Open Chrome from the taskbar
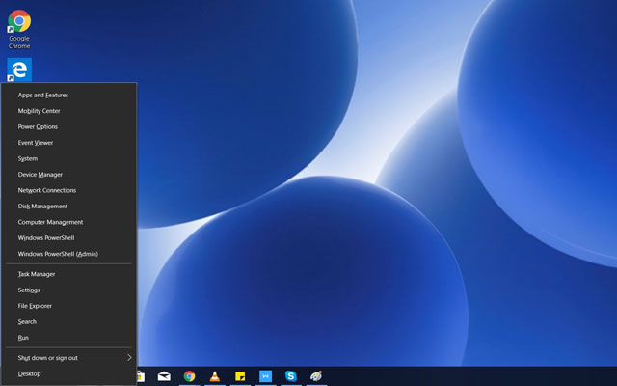This screenshot has width=617, height=386. (190, 376)
